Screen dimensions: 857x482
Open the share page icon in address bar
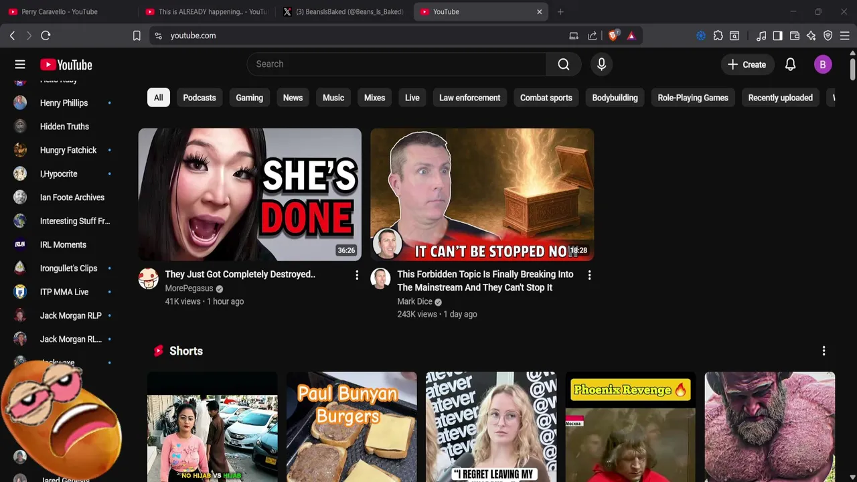593,35
